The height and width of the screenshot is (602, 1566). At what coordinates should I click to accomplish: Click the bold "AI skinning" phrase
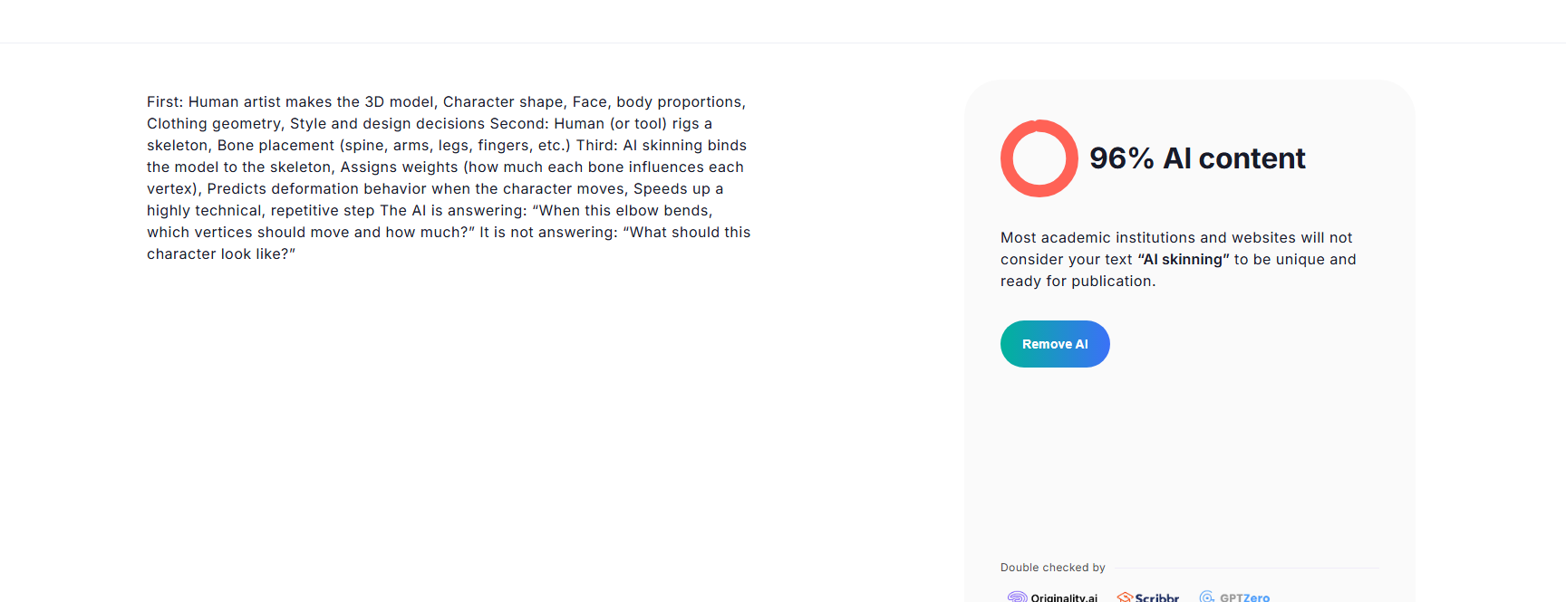point(1184,260)
